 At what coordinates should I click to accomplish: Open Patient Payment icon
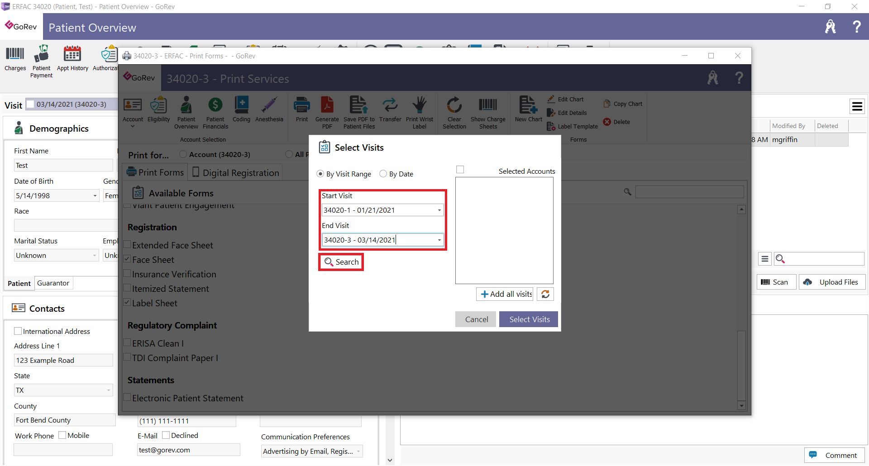coord(41,62)
